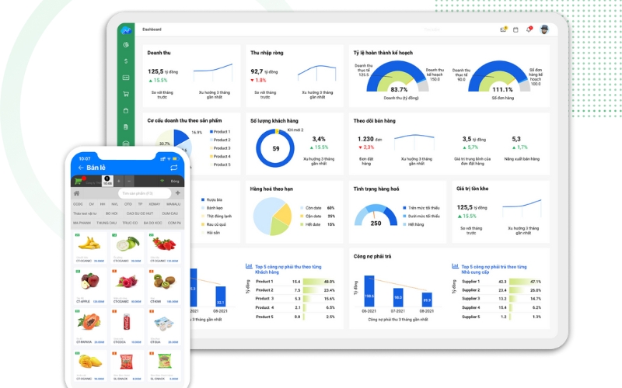This screenshot has width=622, height=388.
Task: Click the 07-2021 bar in Công nợ phải trả
Action: tap(398, 297)
